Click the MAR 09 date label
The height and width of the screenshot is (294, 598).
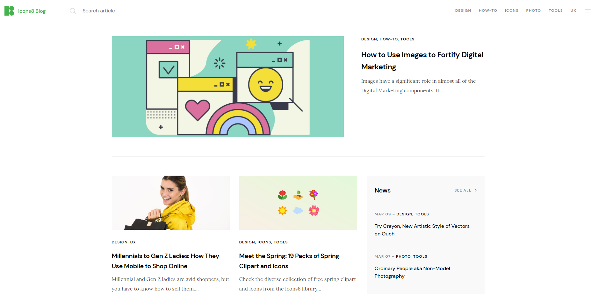pos(383,214)
